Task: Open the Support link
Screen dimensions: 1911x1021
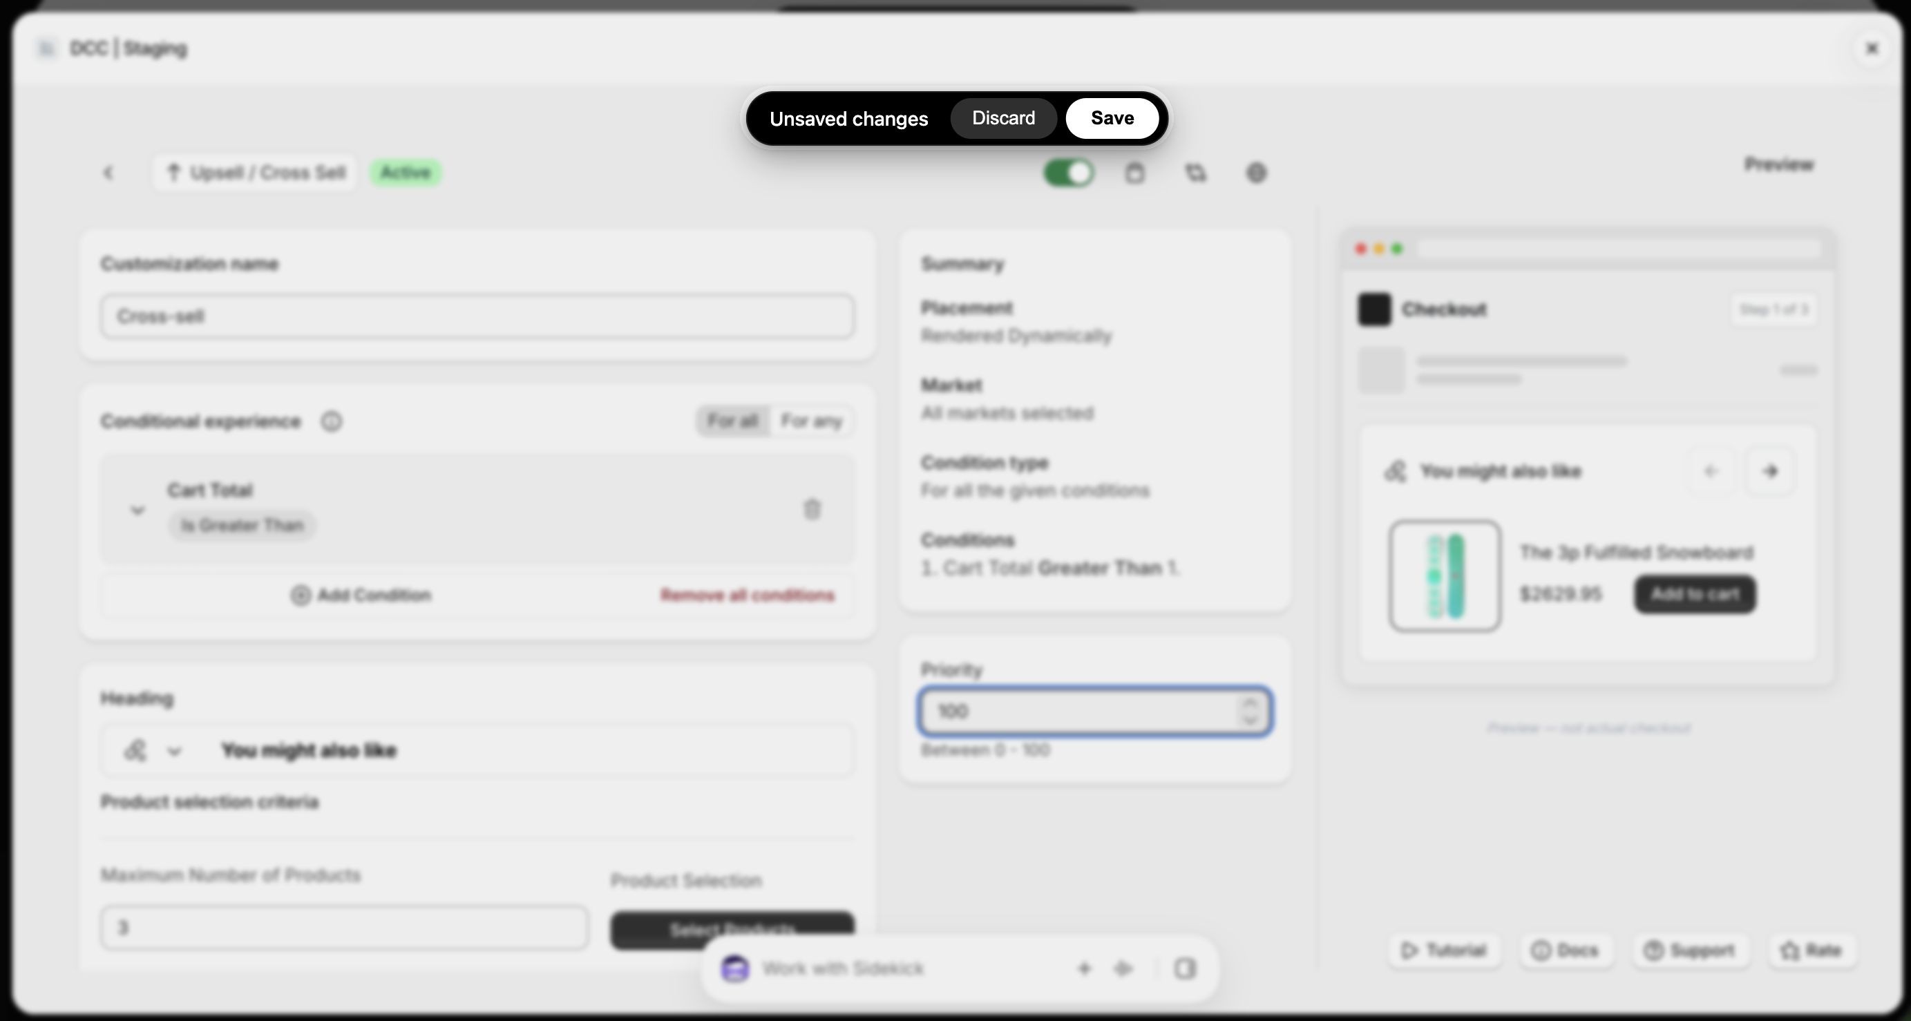Action: 1689,951
